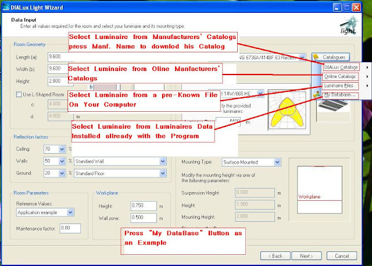Click the Mounting Height field
The height and width of the screenshot is (266, 372).
[255, 217]
